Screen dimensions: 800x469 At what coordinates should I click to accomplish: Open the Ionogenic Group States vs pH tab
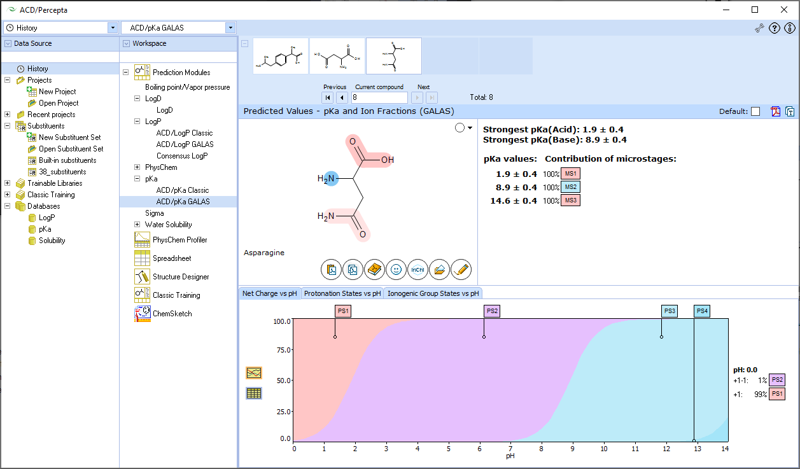(433, 293)
